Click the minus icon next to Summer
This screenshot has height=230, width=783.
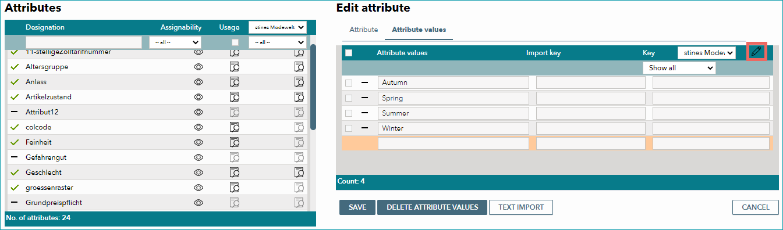(x=365, y=113)
